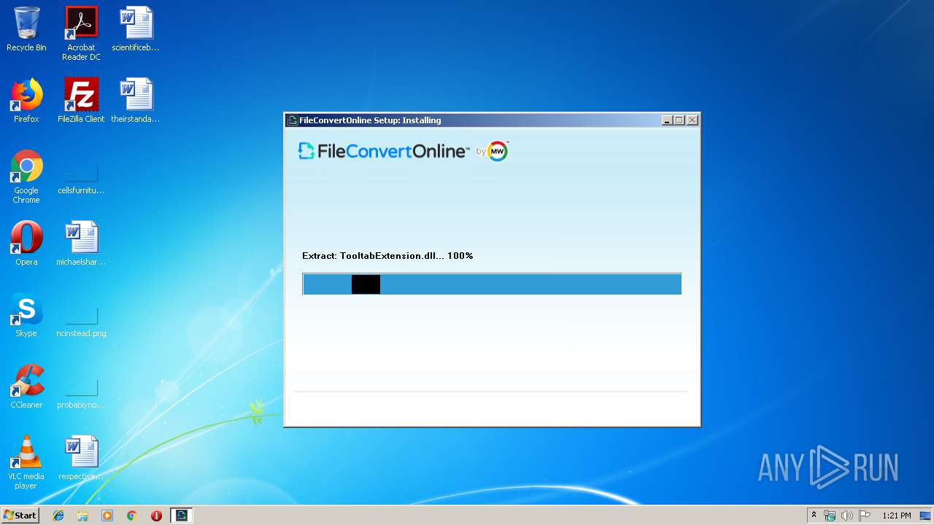Click the FileConvertOnline Setup title bar

(x=492, y=120)
